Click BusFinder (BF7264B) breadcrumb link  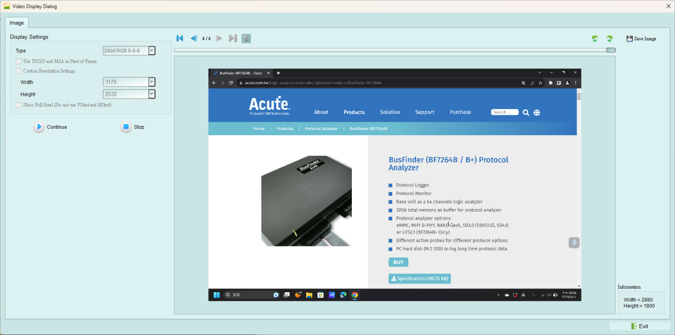coord(368,129)
